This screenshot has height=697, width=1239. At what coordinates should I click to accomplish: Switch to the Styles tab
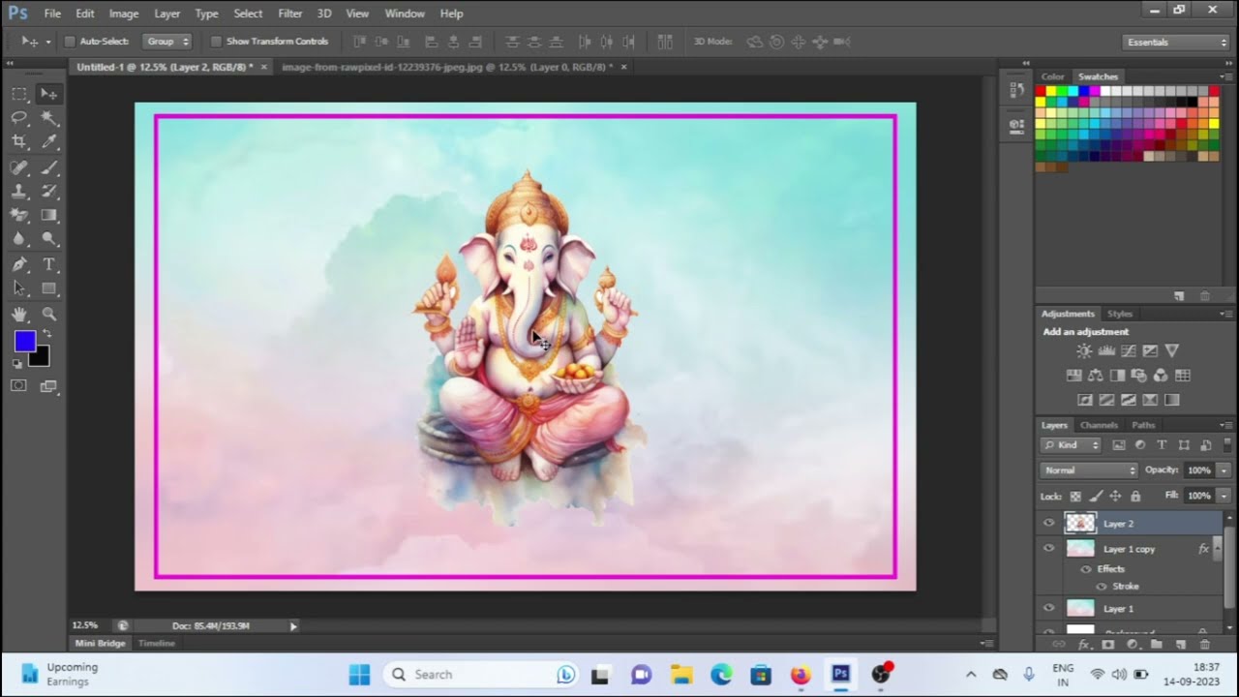tap(1120, 314)
